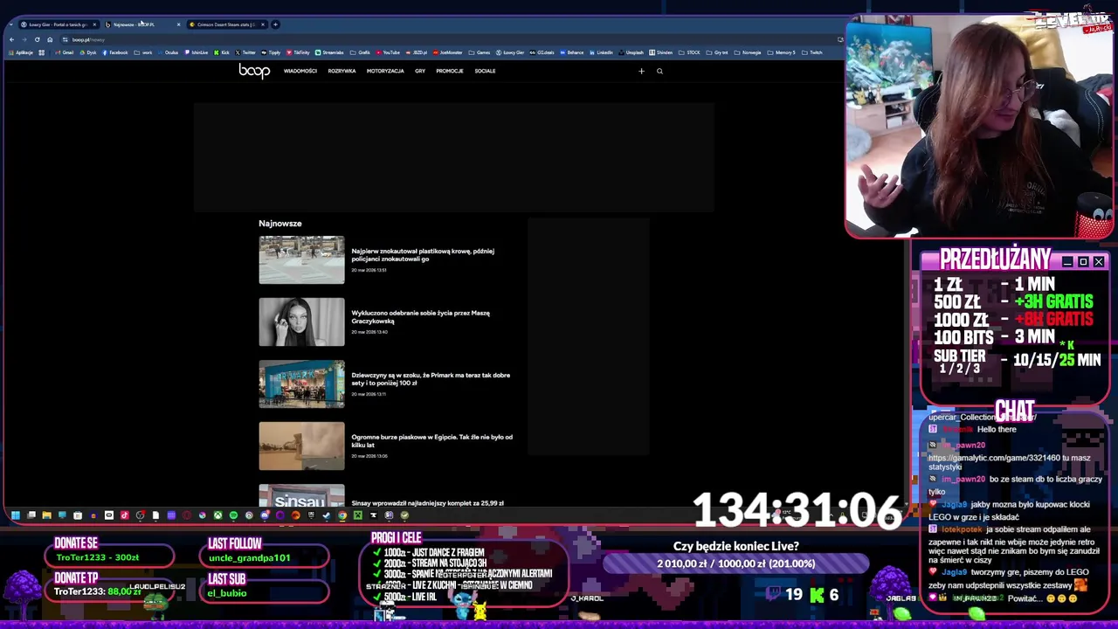Expand the Memory 5 bookmarks folder

tap(781, 52)
